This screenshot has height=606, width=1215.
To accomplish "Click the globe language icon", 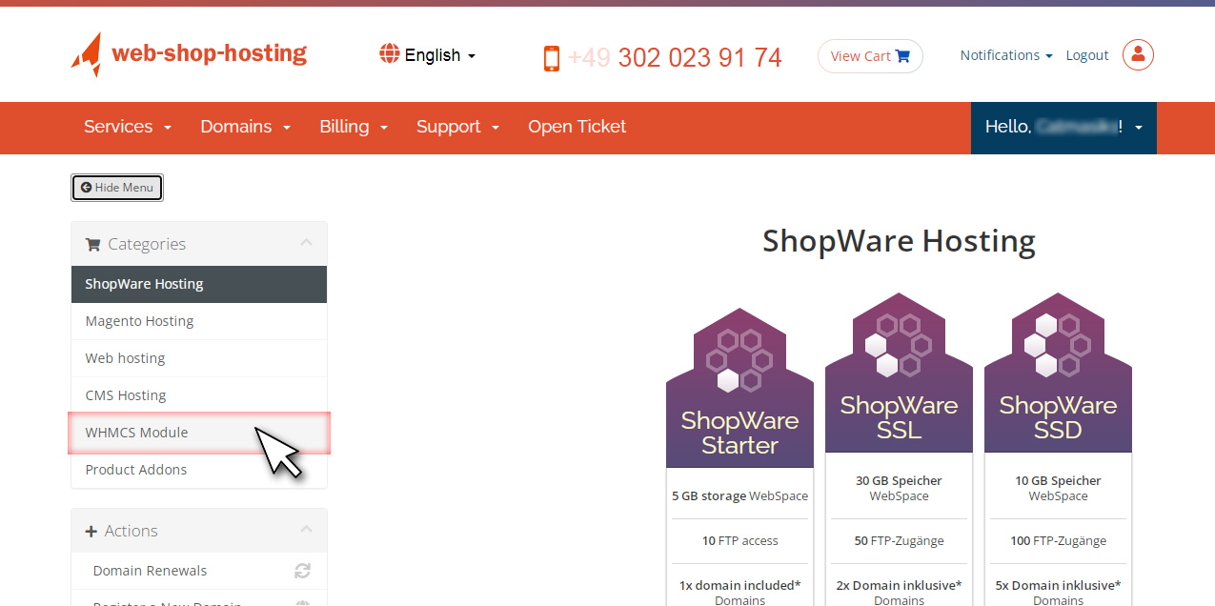I will [389, 53].
